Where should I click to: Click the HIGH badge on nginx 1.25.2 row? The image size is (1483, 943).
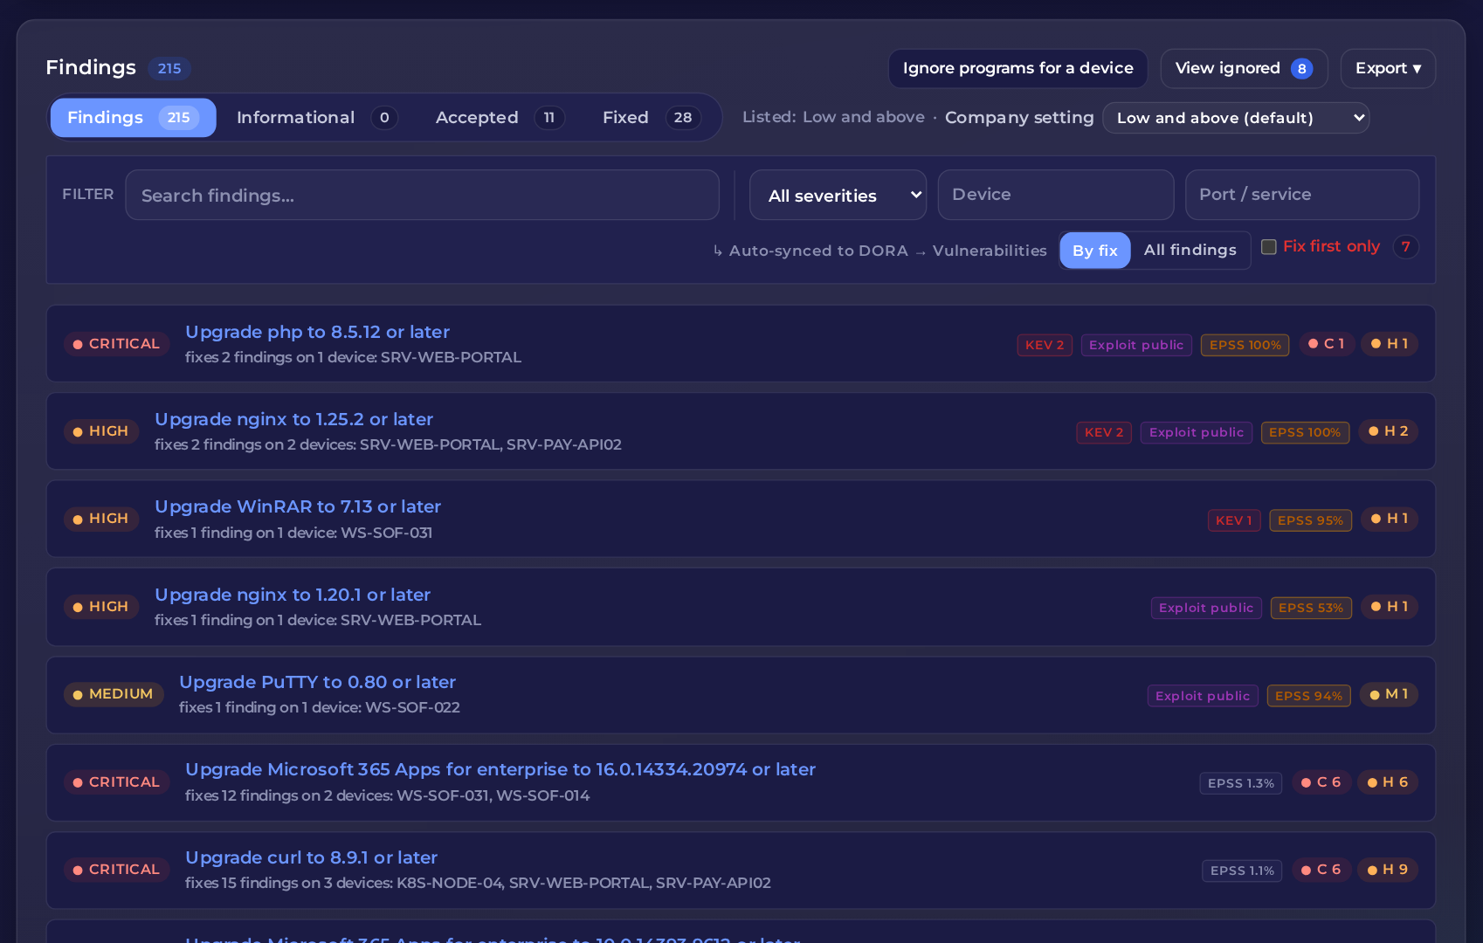(100, 431)
